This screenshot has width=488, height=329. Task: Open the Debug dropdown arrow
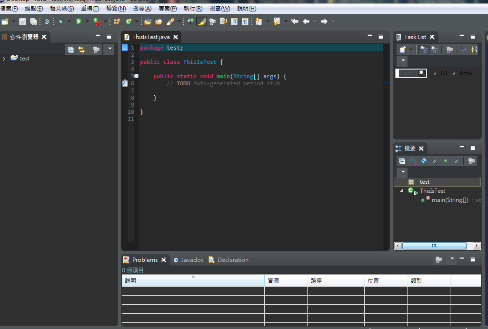(x=69, y=21)
